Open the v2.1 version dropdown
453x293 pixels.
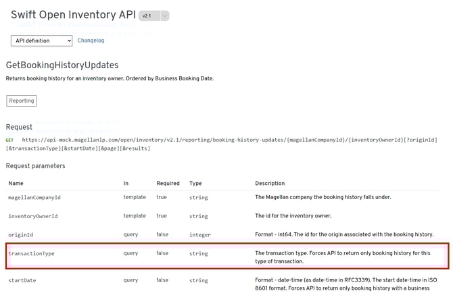[154, 16]
